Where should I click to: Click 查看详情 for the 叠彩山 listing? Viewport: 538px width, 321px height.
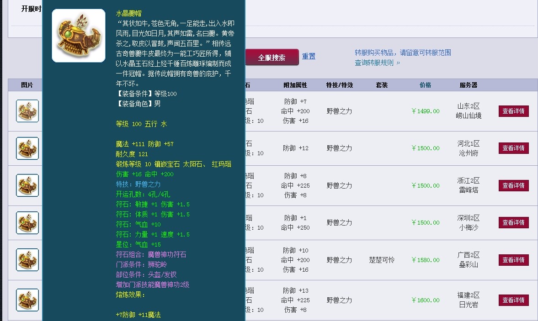[x=513, y=260]
